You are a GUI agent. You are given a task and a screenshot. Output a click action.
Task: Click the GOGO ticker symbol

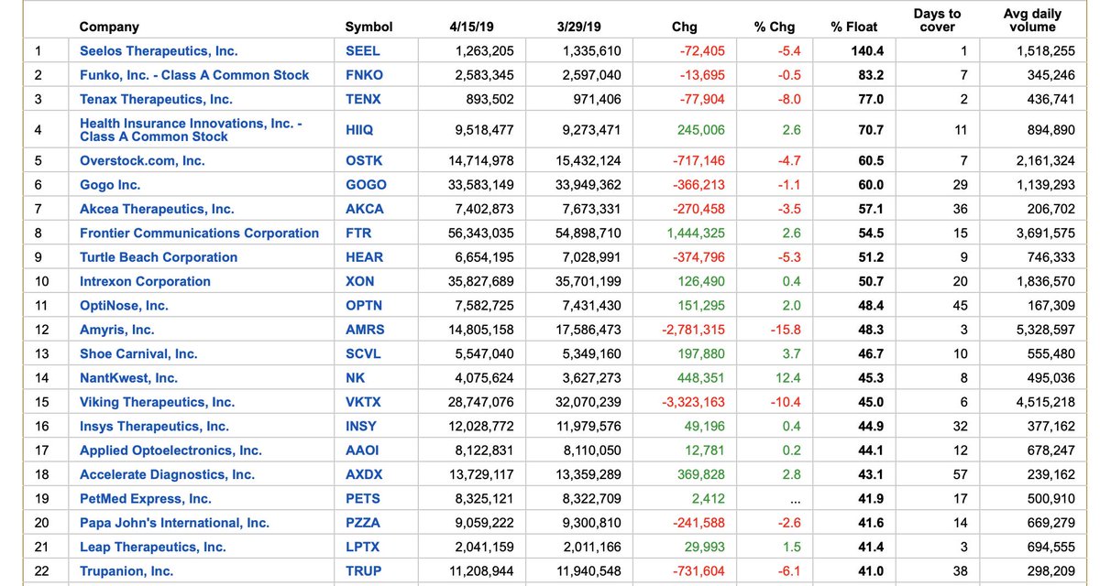(x=366, y=185)
